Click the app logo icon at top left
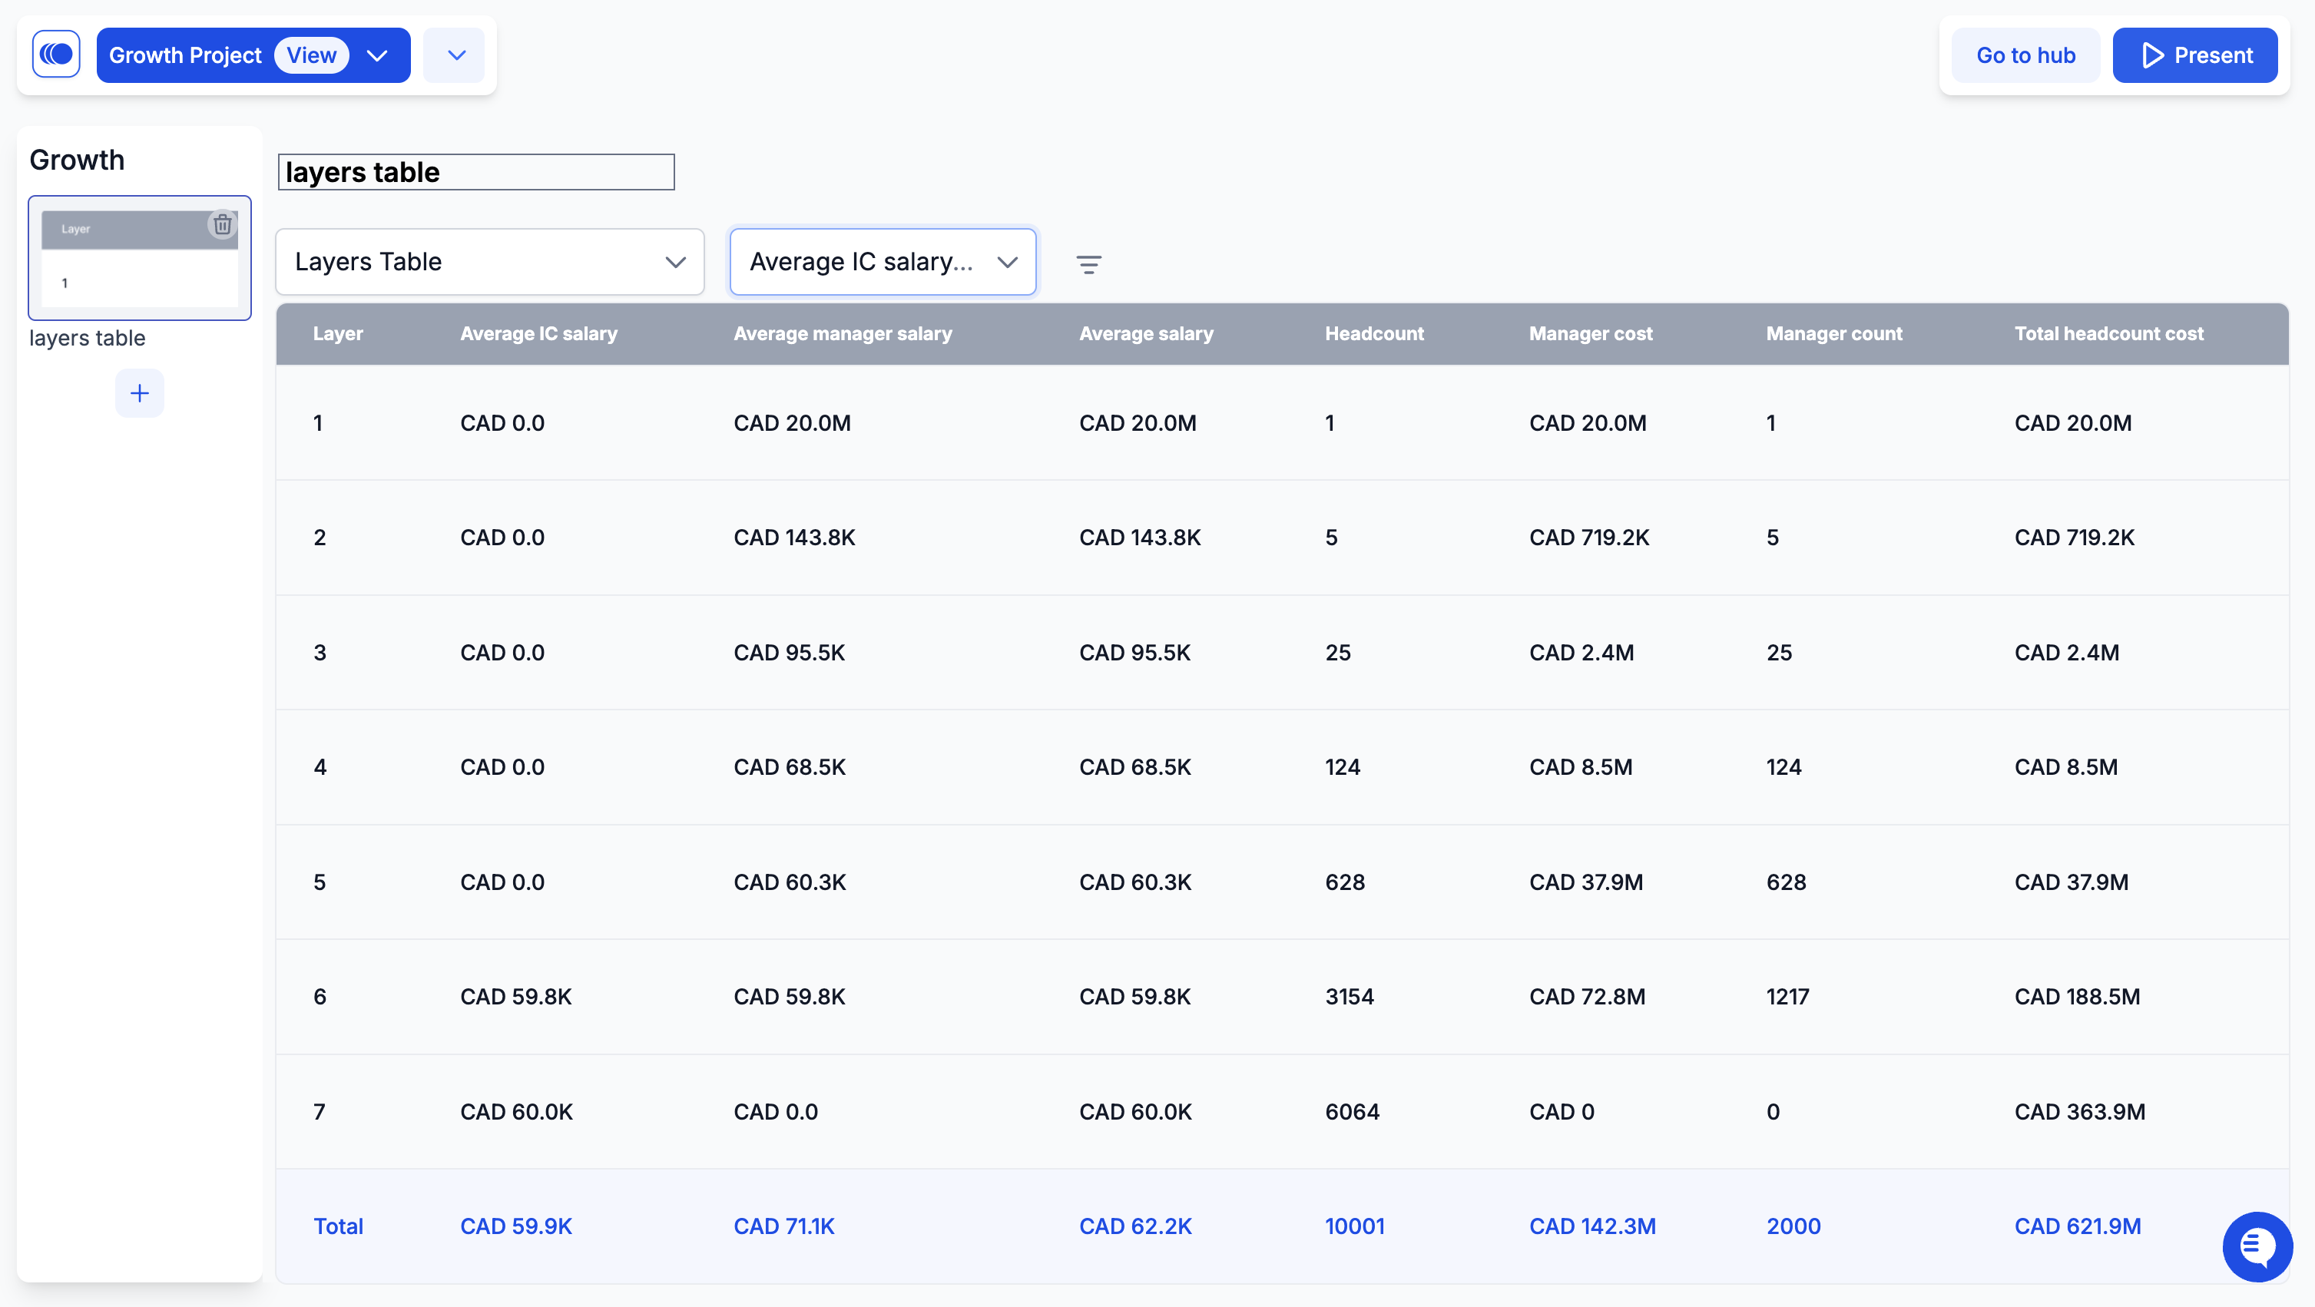The width and height of the screenshot is (2315, 1307). [56, 55]
